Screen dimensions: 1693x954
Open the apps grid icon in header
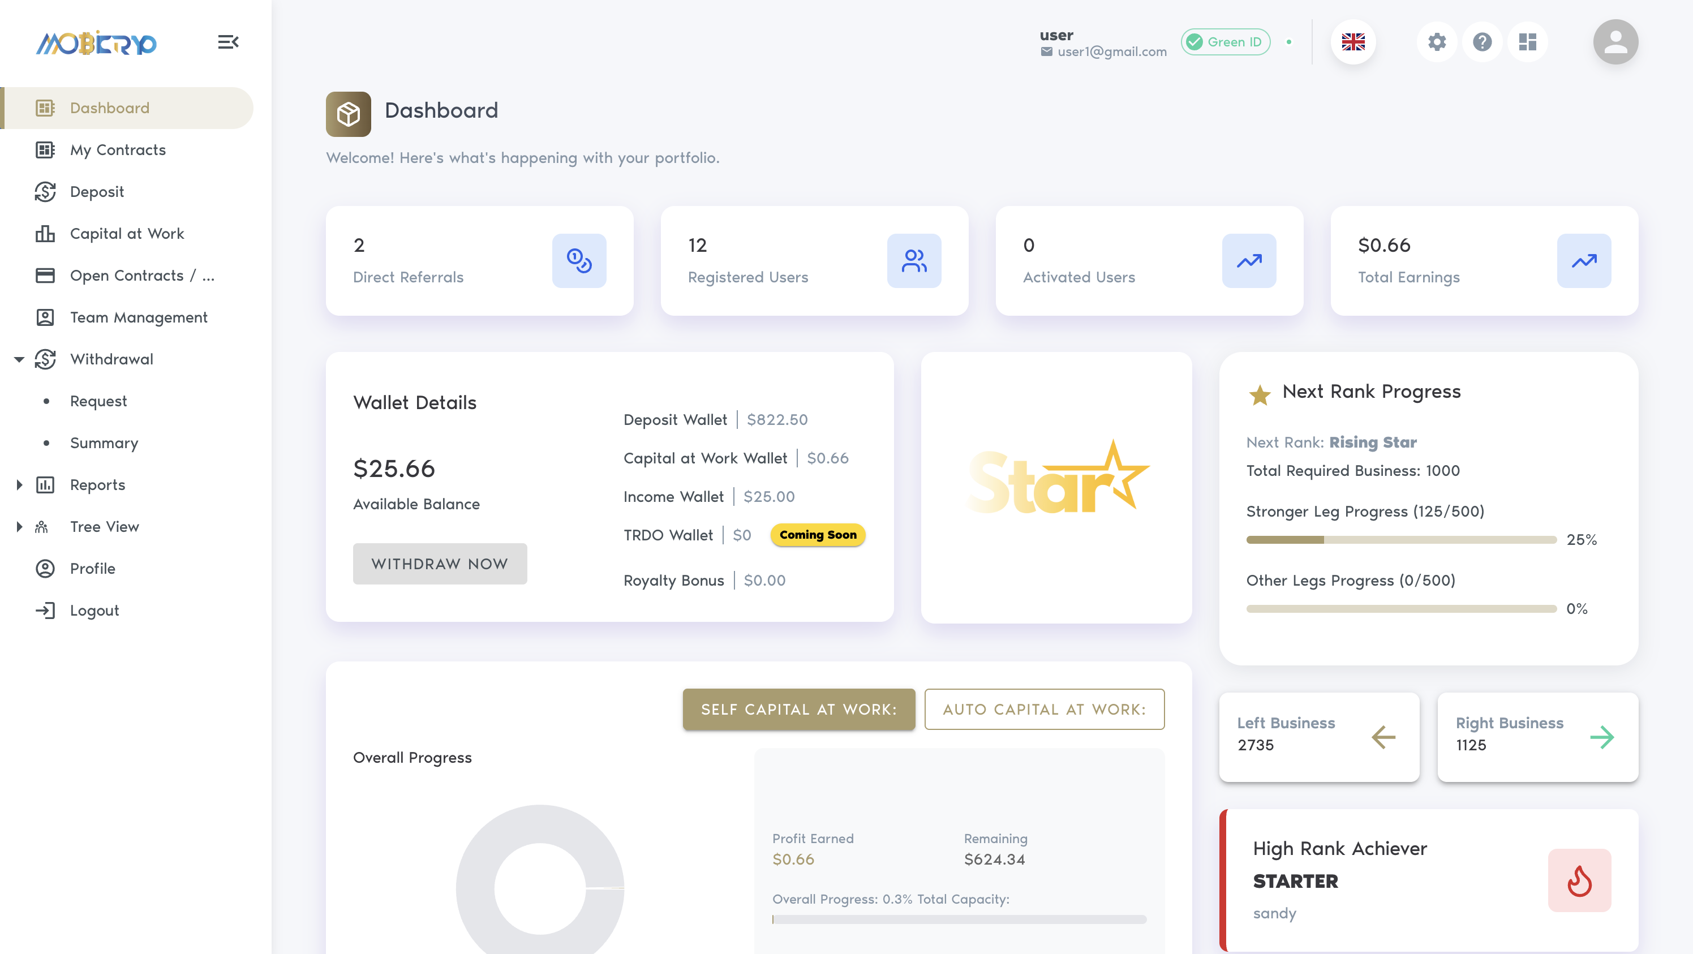click(1527, 42)
